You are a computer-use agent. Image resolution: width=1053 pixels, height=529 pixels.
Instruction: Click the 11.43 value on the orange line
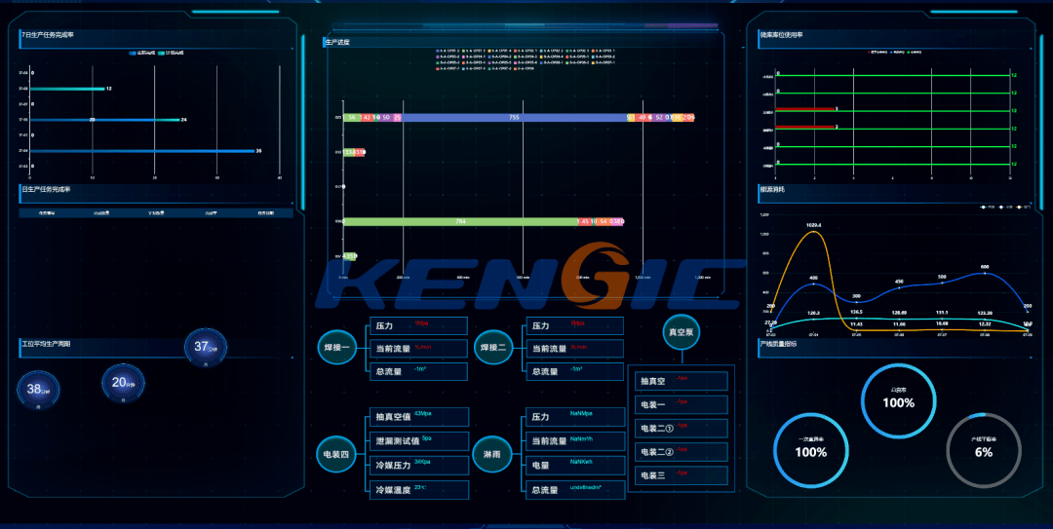tap(856, 324)
